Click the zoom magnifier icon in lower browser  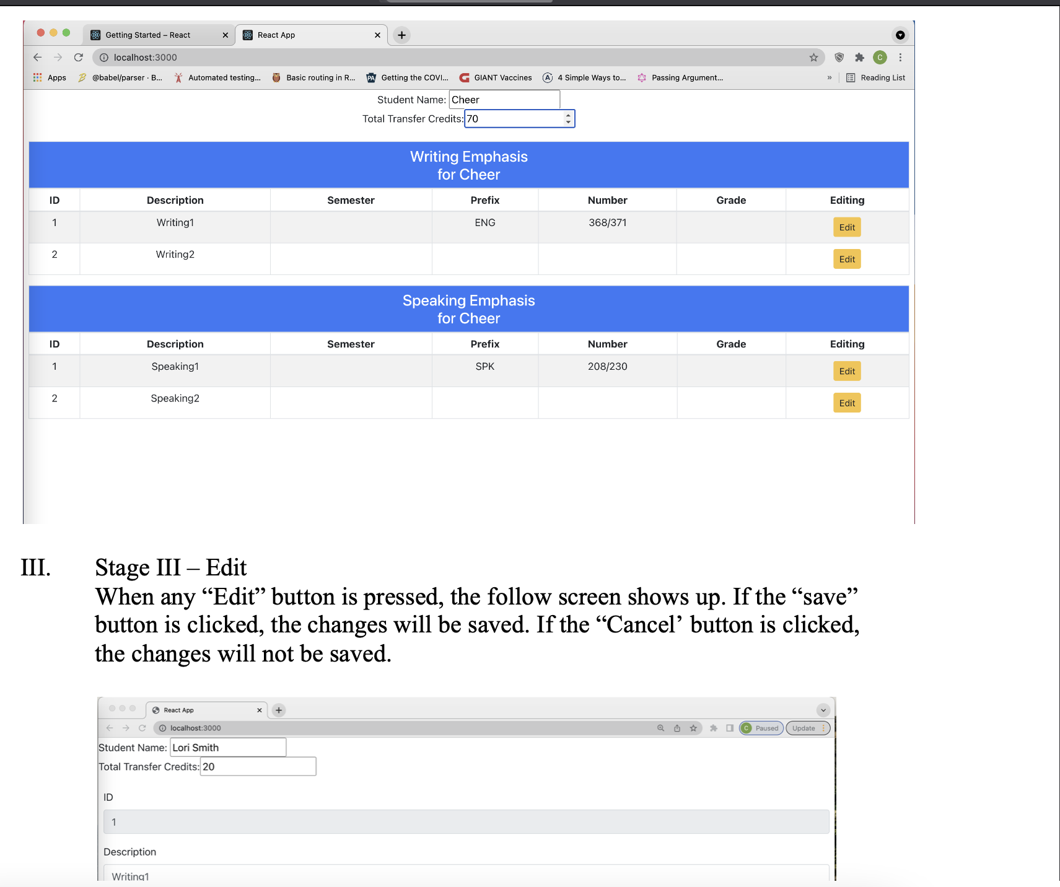point(660,728)
